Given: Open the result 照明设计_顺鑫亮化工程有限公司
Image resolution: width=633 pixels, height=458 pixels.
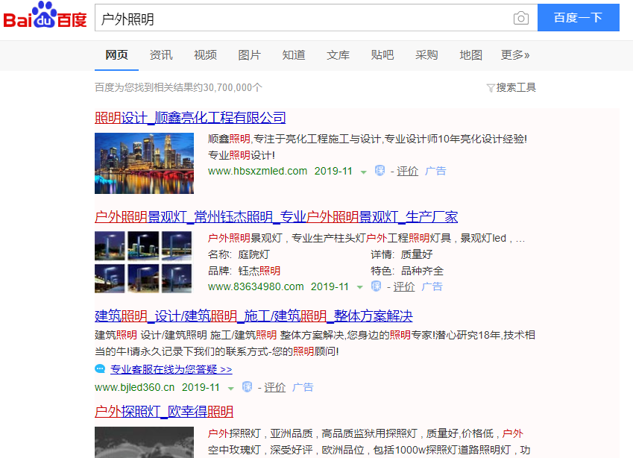Looking at the screenshot, I should (x=190, y=118).
